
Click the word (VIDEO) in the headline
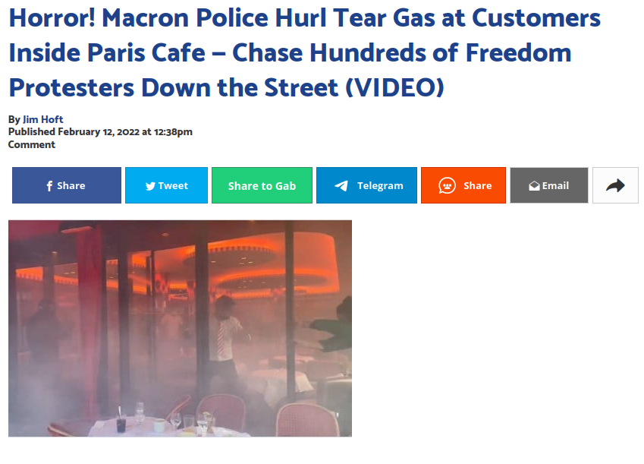pos(394,87)
